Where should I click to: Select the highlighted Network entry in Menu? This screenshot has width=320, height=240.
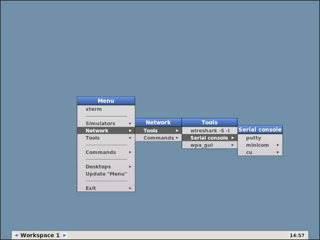click(x=106, y=130)
